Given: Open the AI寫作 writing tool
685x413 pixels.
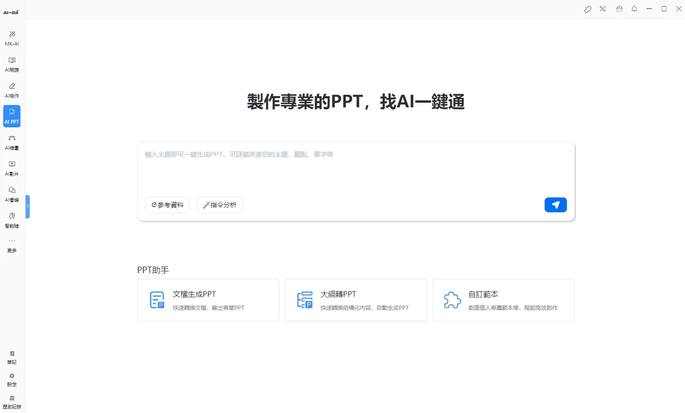Looking at the screenshot, I should 12,90.
